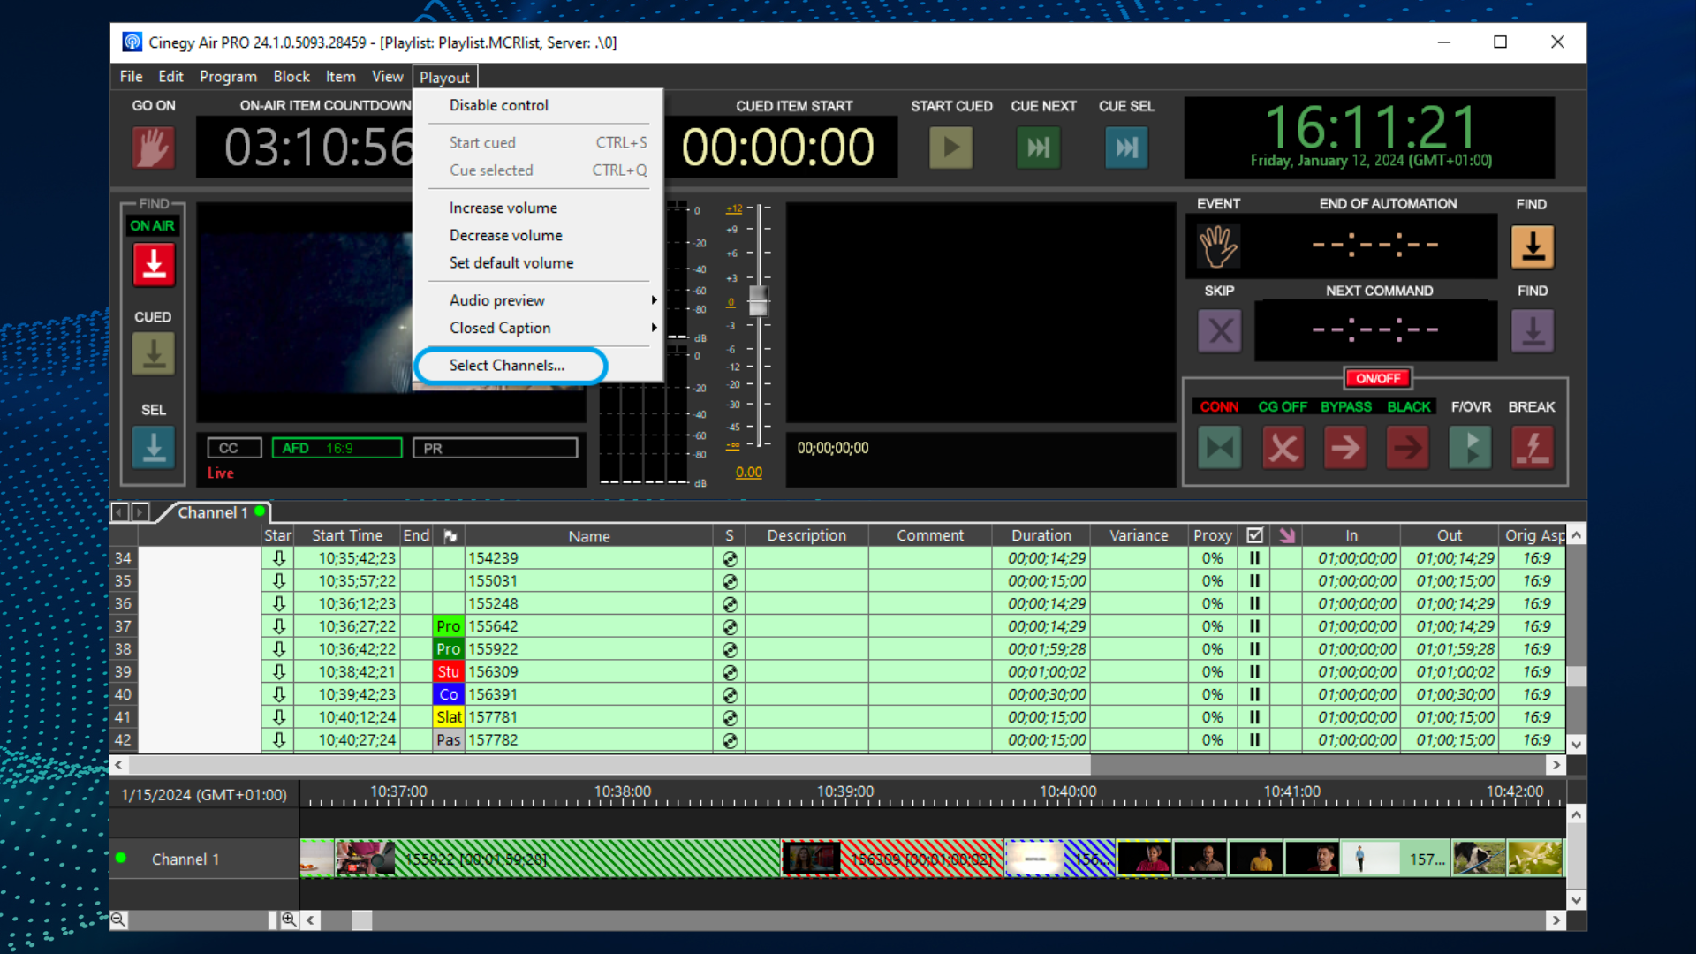Screen dimensions: 1696x954
Task: Click the CUED find icon
Action: click(x=153, y=353)
